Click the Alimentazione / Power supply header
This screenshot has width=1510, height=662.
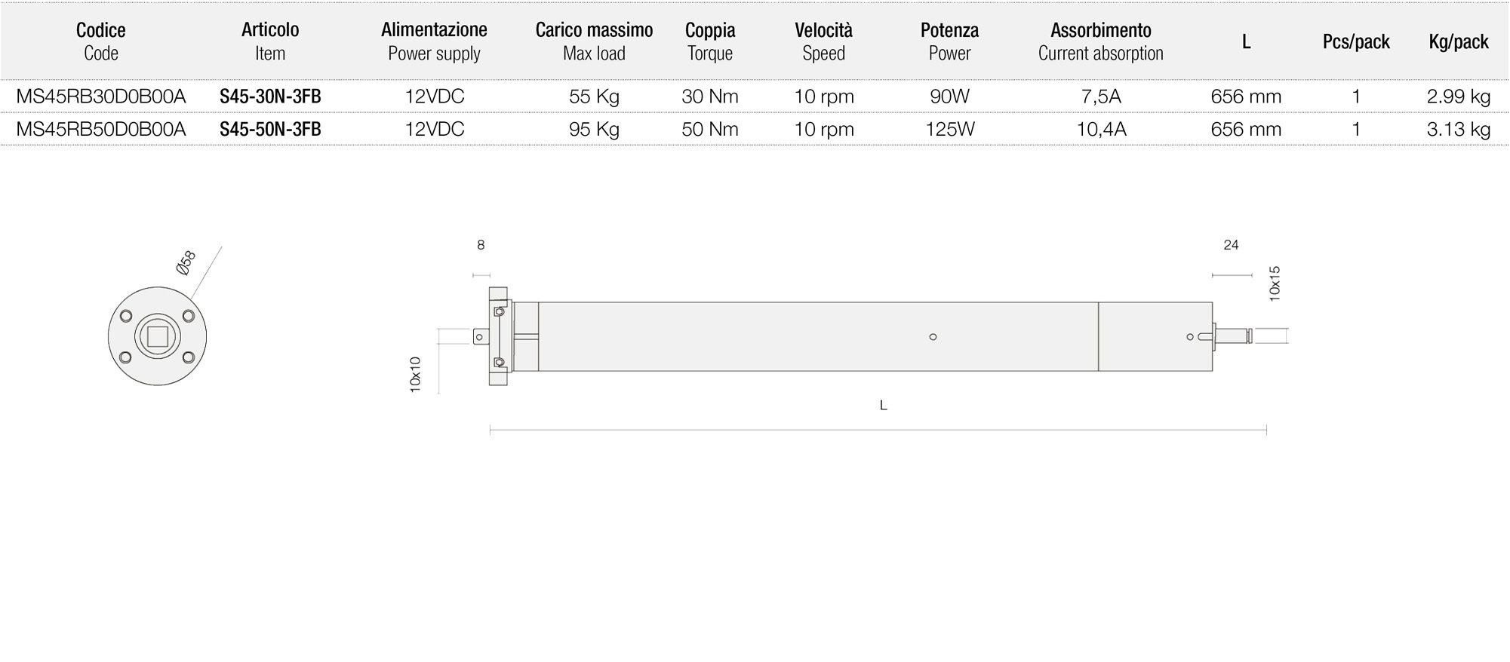click(434, 41)
